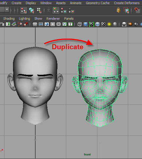The height and width of the screenshot is (159, 142).
Task: Select by component type mode
Action: pos(39,10)
